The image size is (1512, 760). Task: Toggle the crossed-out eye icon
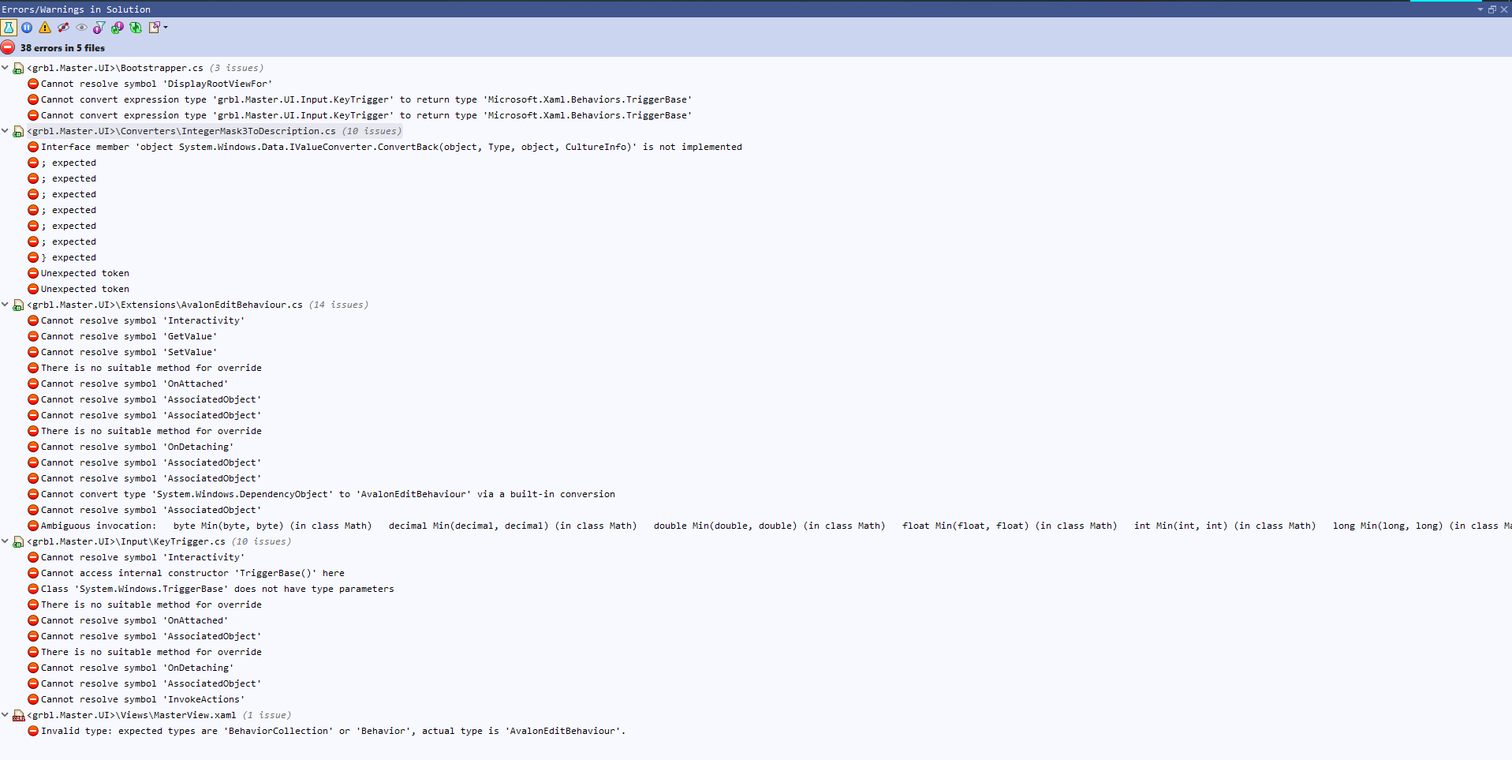[63, 28]
